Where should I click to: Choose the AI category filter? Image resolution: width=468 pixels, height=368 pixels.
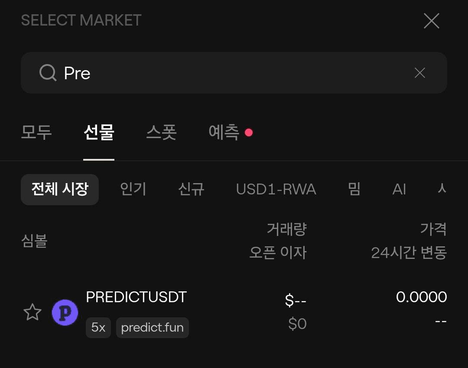point(399,189)
